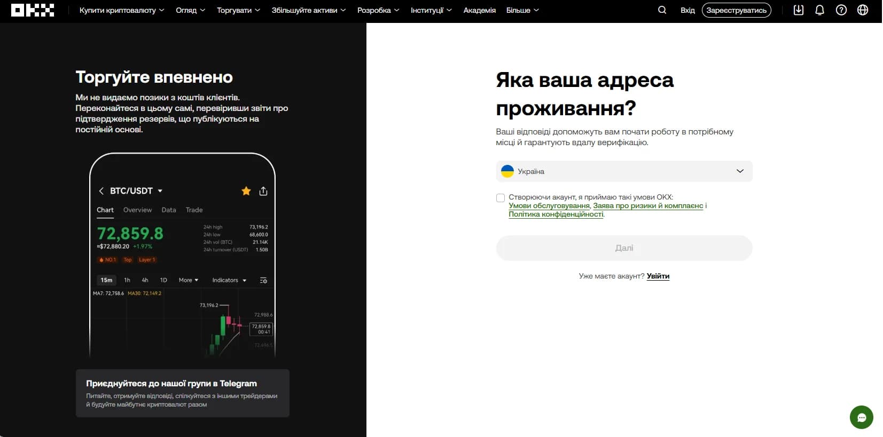Screen dimensions: 883x437
Task: Select the 1D timeframe
Action: click(x=163, y=280)
